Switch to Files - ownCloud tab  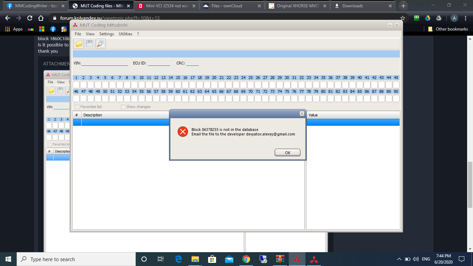pyautogui.click(x=232, y=6)
